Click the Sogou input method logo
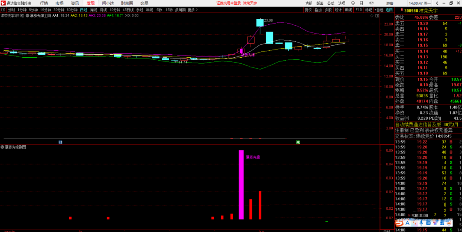The height and width of the screenshot is (232, 462). pyautogui.click(x=400, y=223)
